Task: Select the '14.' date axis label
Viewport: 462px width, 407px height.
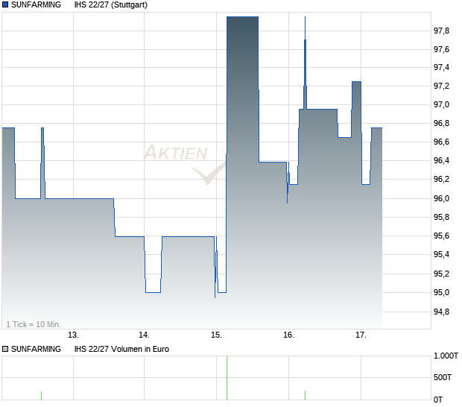Action: pos(144,335)
